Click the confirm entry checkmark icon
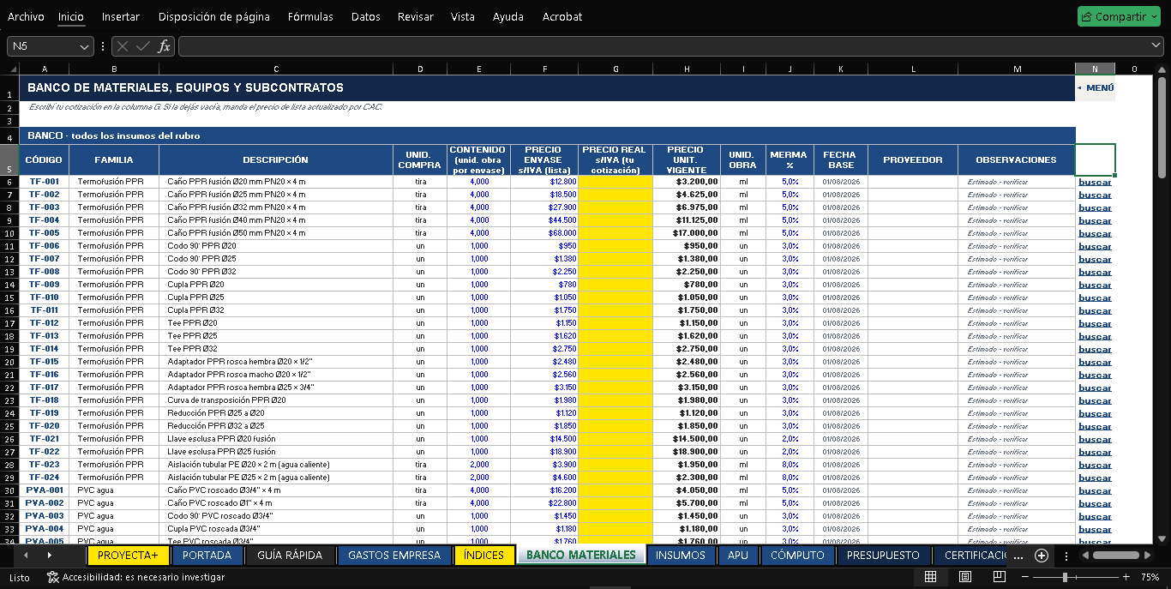This screenshot has height=589, width=1171. tap(143, 46)
